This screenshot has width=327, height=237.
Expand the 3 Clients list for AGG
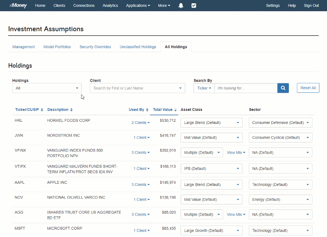click(x=140, y=215)
